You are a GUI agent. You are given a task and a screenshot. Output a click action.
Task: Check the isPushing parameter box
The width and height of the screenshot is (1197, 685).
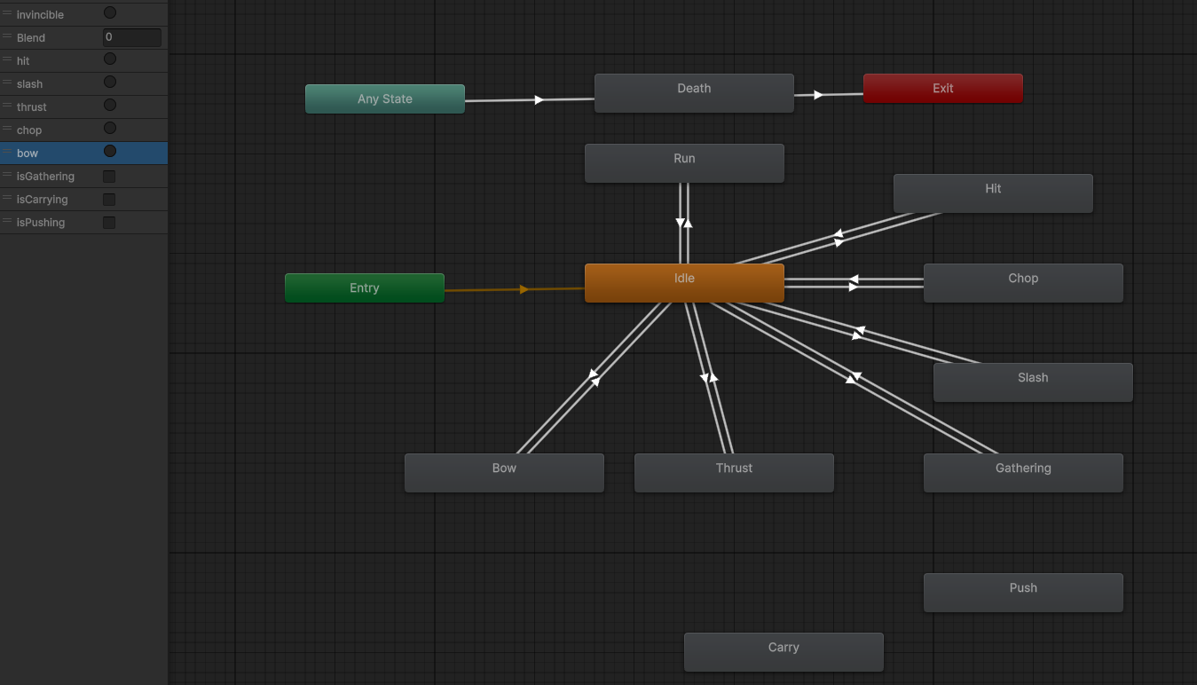point(109,223)
